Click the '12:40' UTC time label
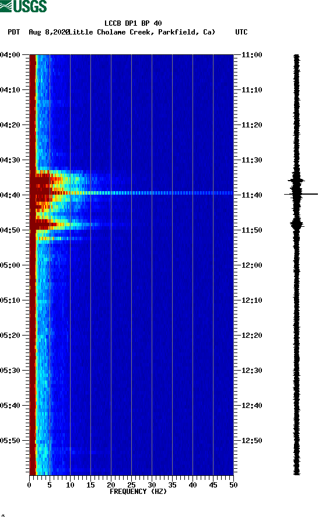Viewport: 322px width, 522px height. point(252,406)
